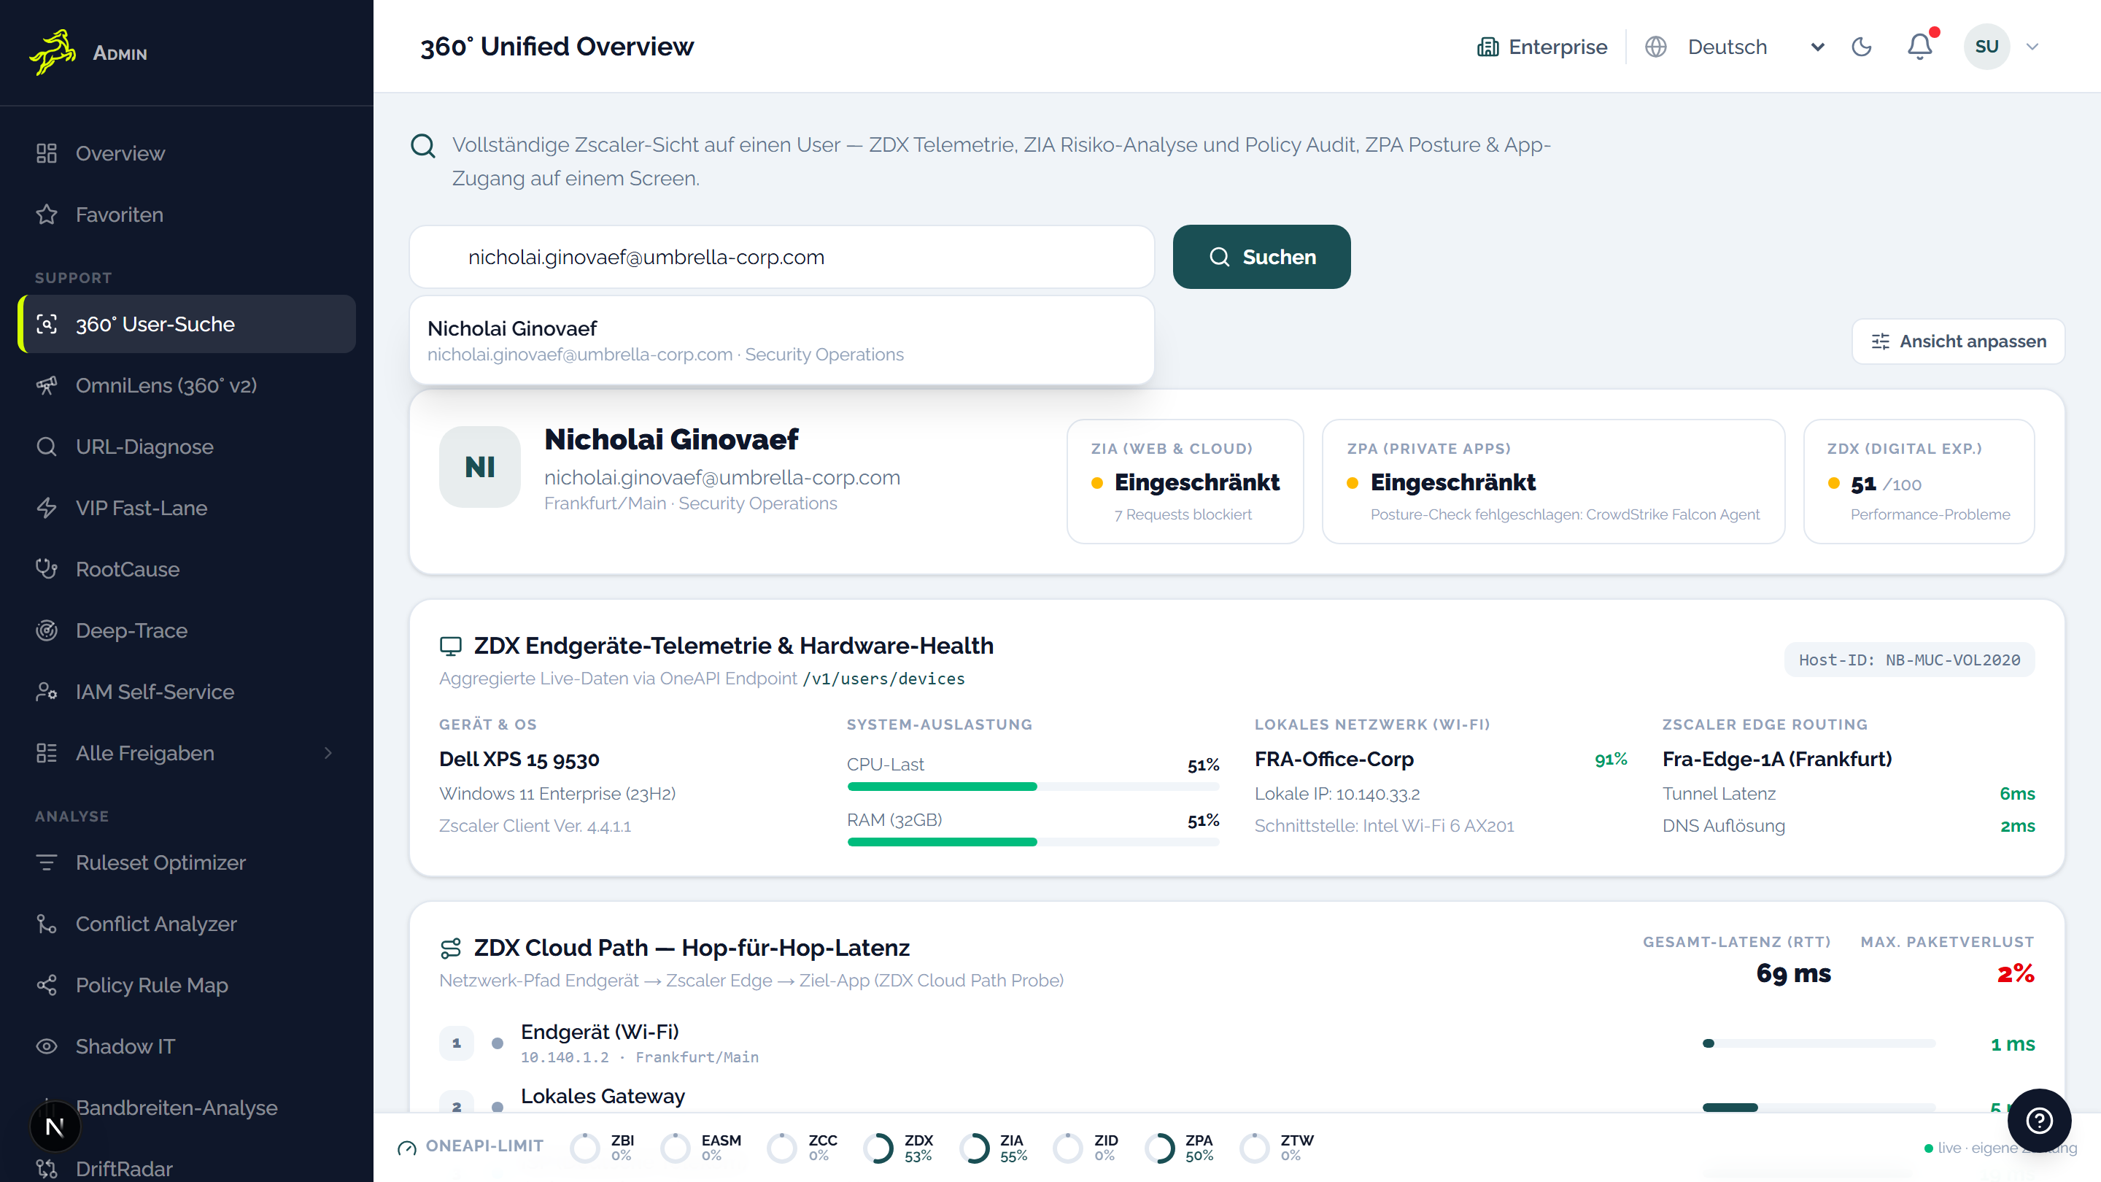
Task: Click the IAM Self-Service user icon
Action: (x=47, y=691)
